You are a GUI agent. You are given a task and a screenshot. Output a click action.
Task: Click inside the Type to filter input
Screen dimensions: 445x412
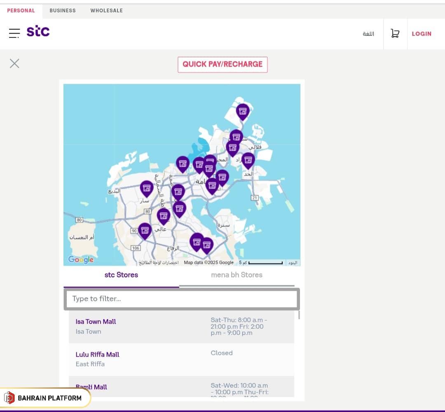pos(181,299)
